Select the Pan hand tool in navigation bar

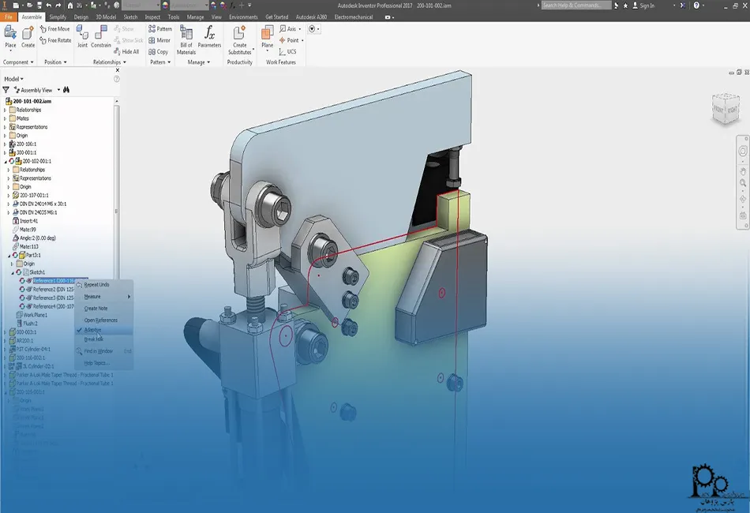(x=742, y=170)
